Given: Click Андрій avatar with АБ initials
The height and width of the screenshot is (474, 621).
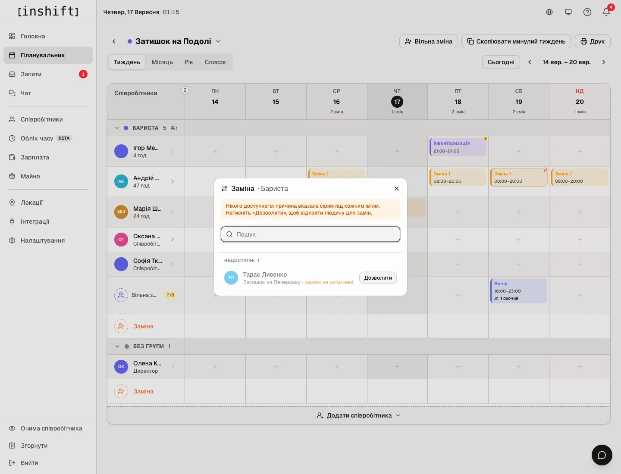Looking at the screenshot, I should [x=121, y=181].
